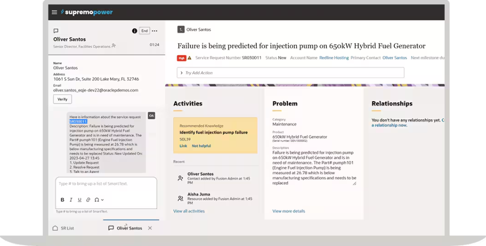This screenshot has height=246, width=486.
Task: Click into the Try Add Action field
Action: click(290, 73)
